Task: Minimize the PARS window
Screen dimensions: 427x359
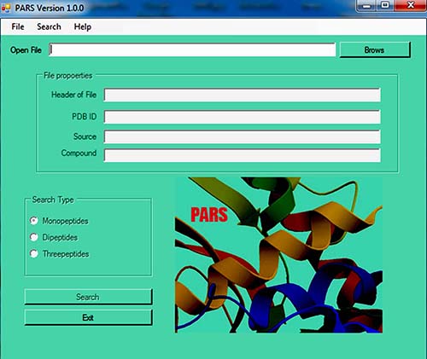Action: point(367,6)
